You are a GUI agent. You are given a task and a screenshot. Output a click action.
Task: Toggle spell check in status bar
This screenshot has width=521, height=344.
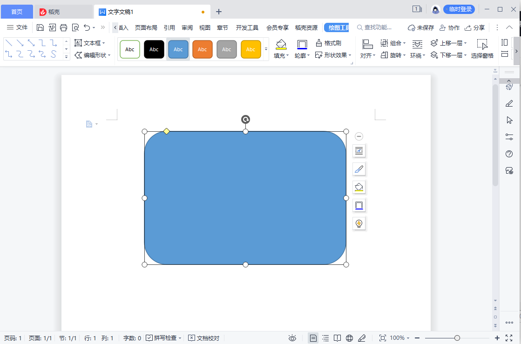pyautogui.click(x=164, y=338)
